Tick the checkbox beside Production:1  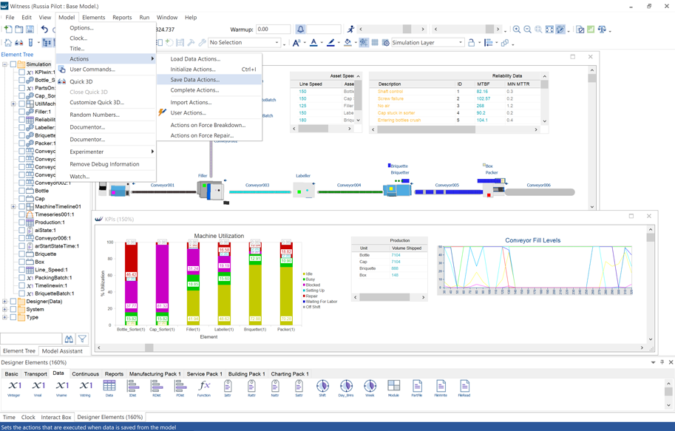tap(21, 223)
